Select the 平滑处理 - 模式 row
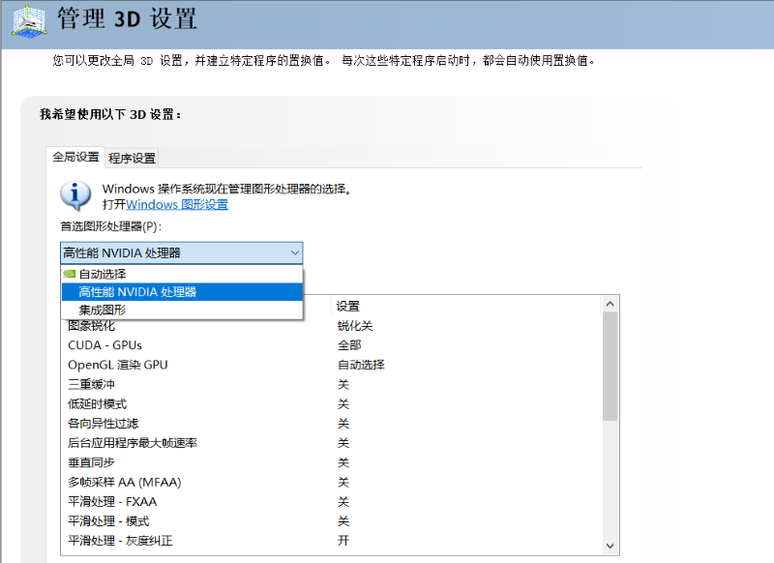Image resolution: width=774 pixels, height=563 pixels. coord(331,521)
